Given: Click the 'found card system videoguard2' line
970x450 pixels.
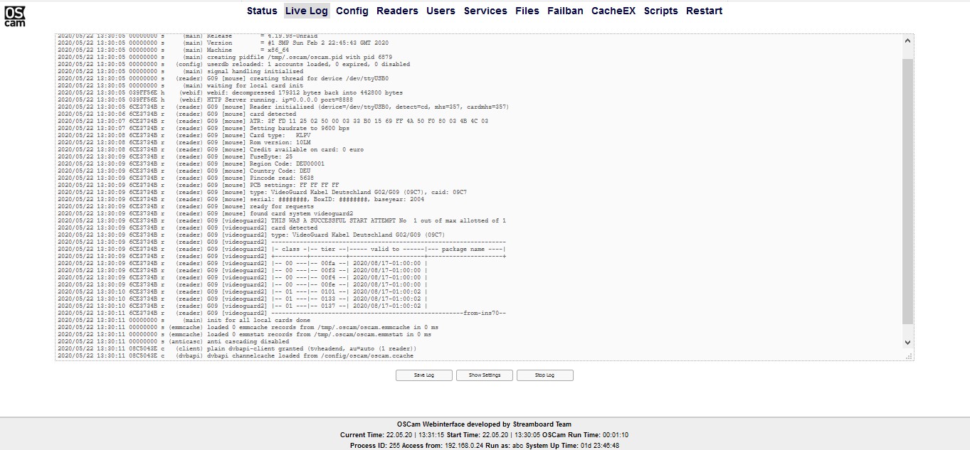Looking at the screenshot, I should pyautogui.click(x=206, y=213).
